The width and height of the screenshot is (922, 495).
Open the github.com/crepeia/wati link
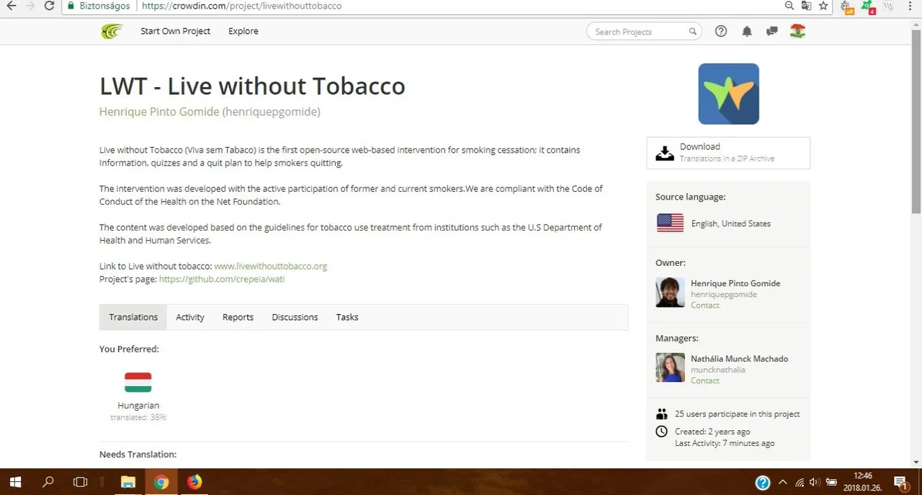pyautogui.click(x=222, y=279)
